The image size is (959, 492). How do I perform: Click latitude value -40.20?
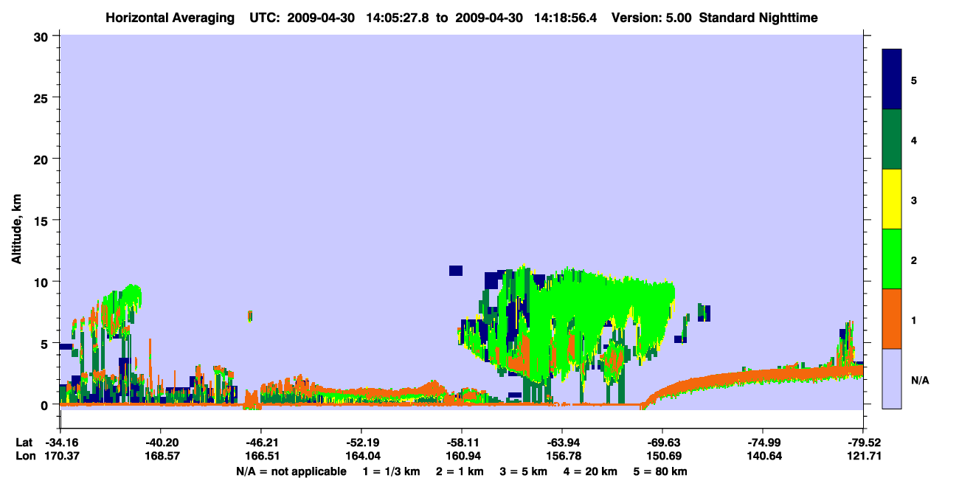click(160, 443)
